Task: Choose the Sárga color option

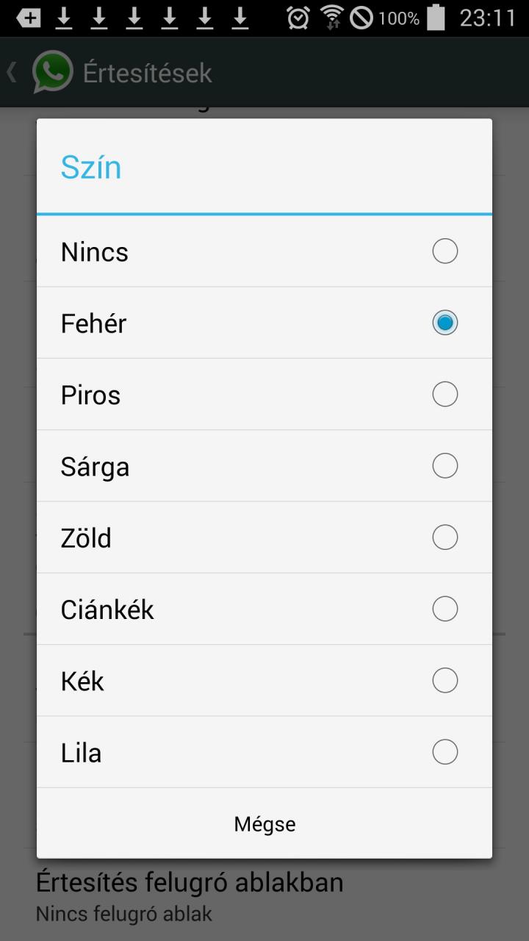Action: (264, 466)
